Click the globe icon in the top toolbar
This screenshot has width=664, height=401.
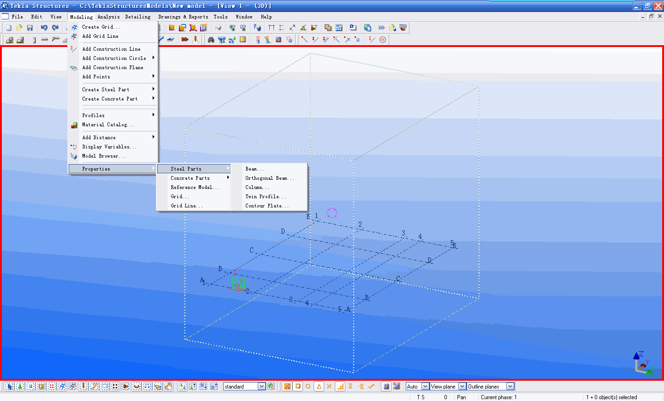point(368,28)
